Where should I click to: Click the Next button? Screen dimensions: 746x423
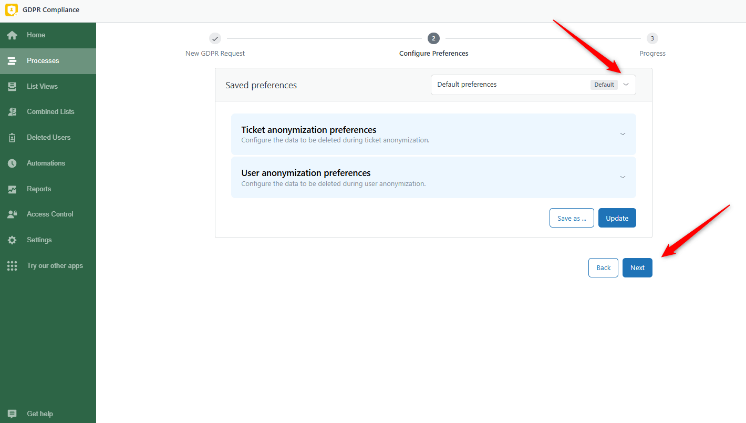click(637, 267)
